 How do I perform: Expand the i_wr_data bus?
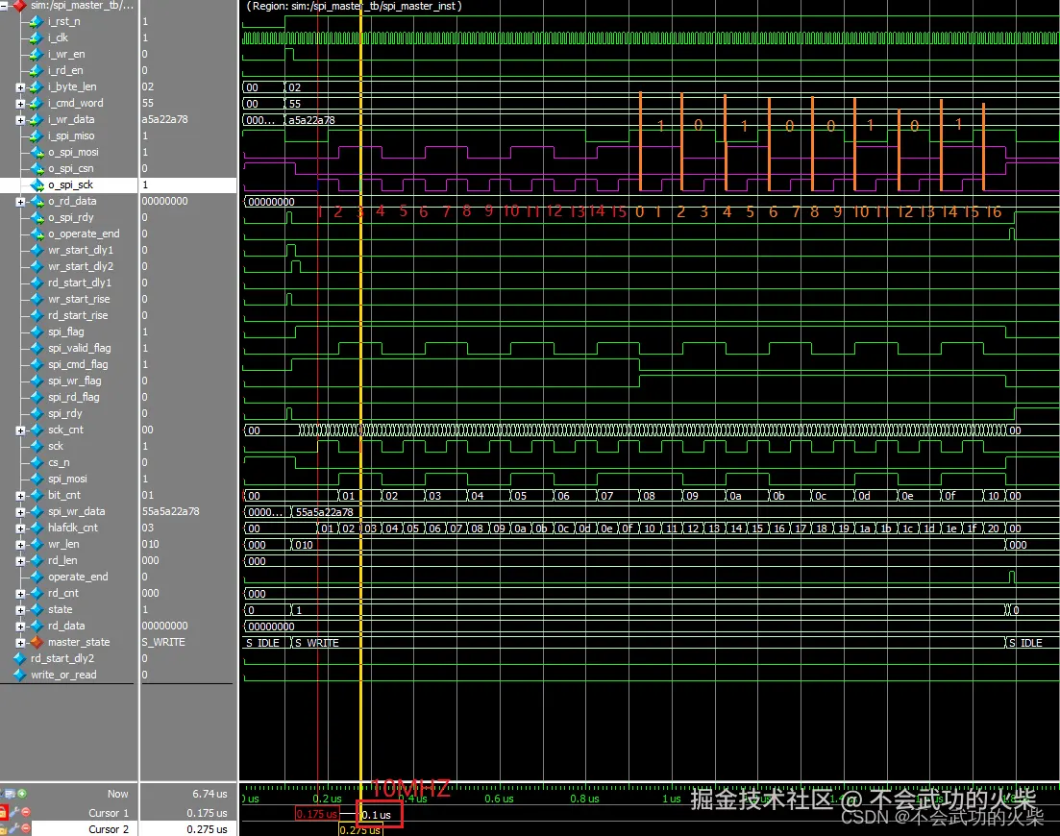[20, 119]
